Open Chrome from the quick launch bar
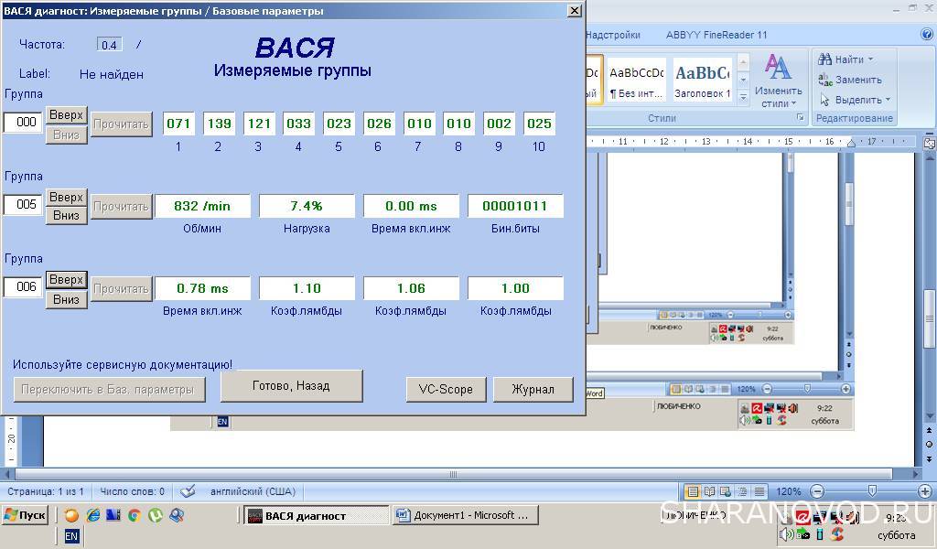The image size is (937, 549). pyautogui.click(x=135, y=515)
